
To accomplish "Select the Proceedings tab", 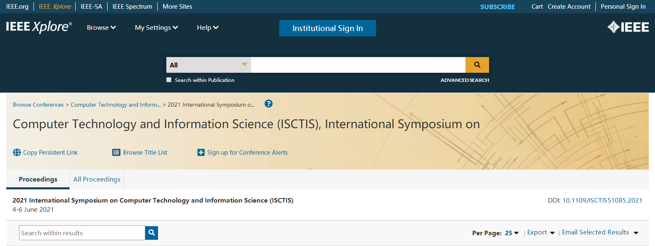I will [x=38, y=179].
